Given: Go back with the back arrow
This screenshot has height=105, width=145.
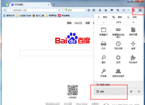Looking at the screenshot, I should click(5, 10).
